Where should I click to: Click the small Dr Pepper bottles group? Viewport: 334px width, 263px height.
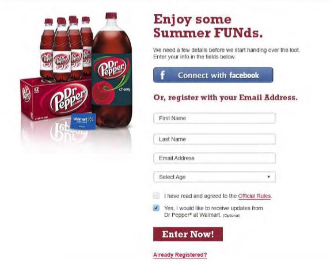click(66, 49)
